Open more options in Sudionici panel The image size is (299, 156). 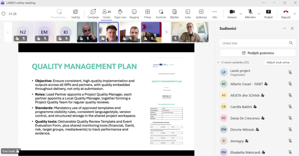284,28
